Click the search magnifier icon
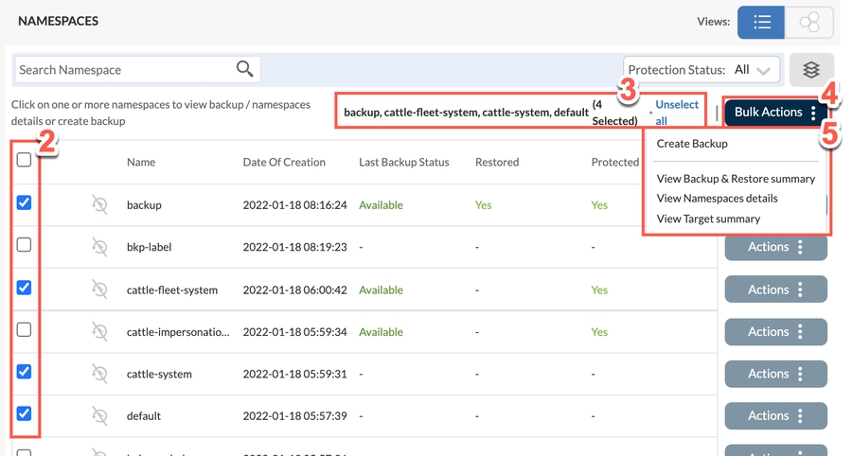Image resolution: width=852 pixels, height=456 pixels. click(244, 69)
